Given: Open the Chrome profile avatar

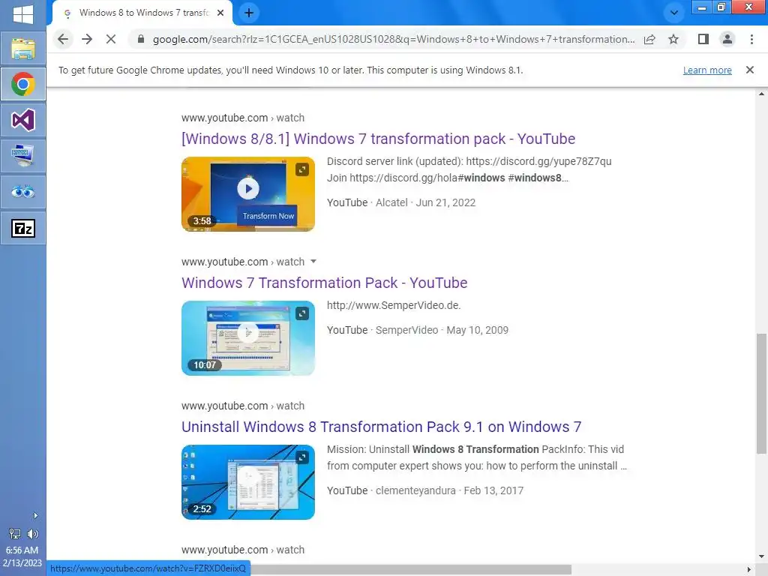Looking at the screenshot, I should (727, 39).
